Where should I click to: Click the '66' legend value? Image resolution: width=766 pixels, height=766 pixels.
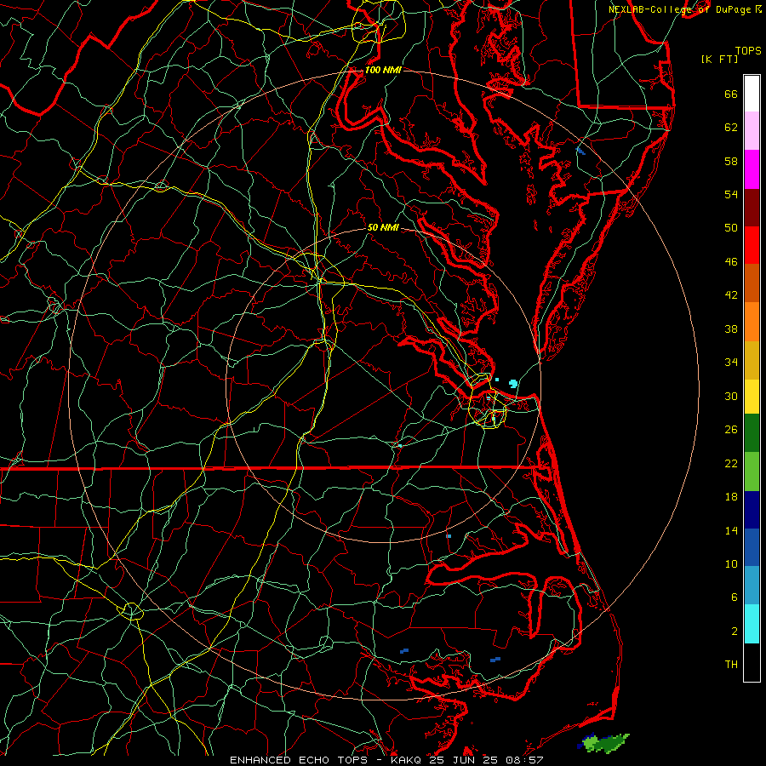click(x=731, y=94)
